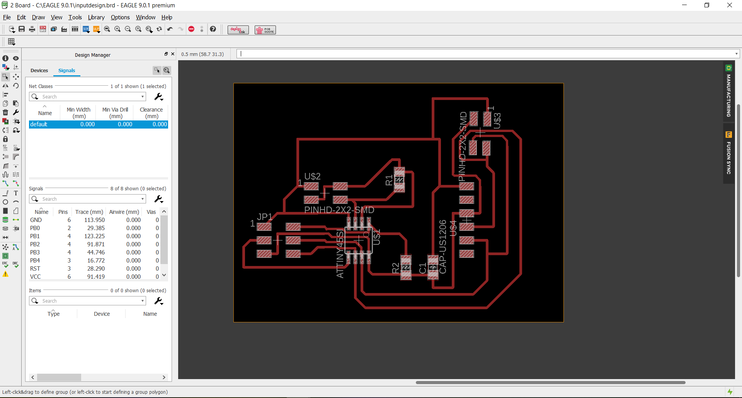The width and height of the screenshot is (742, 398).
Task: Toggle zoom-to-selection icon in Design Manager
Action: (167, 70)
